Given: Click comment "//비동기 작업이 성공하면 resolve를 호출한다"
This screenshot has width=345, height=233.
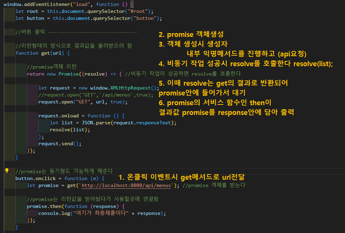Looking at the screenshot, I should 183,74.
